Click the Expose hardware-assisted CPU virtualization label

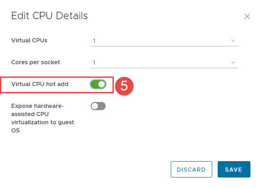(x=43, y=118)
